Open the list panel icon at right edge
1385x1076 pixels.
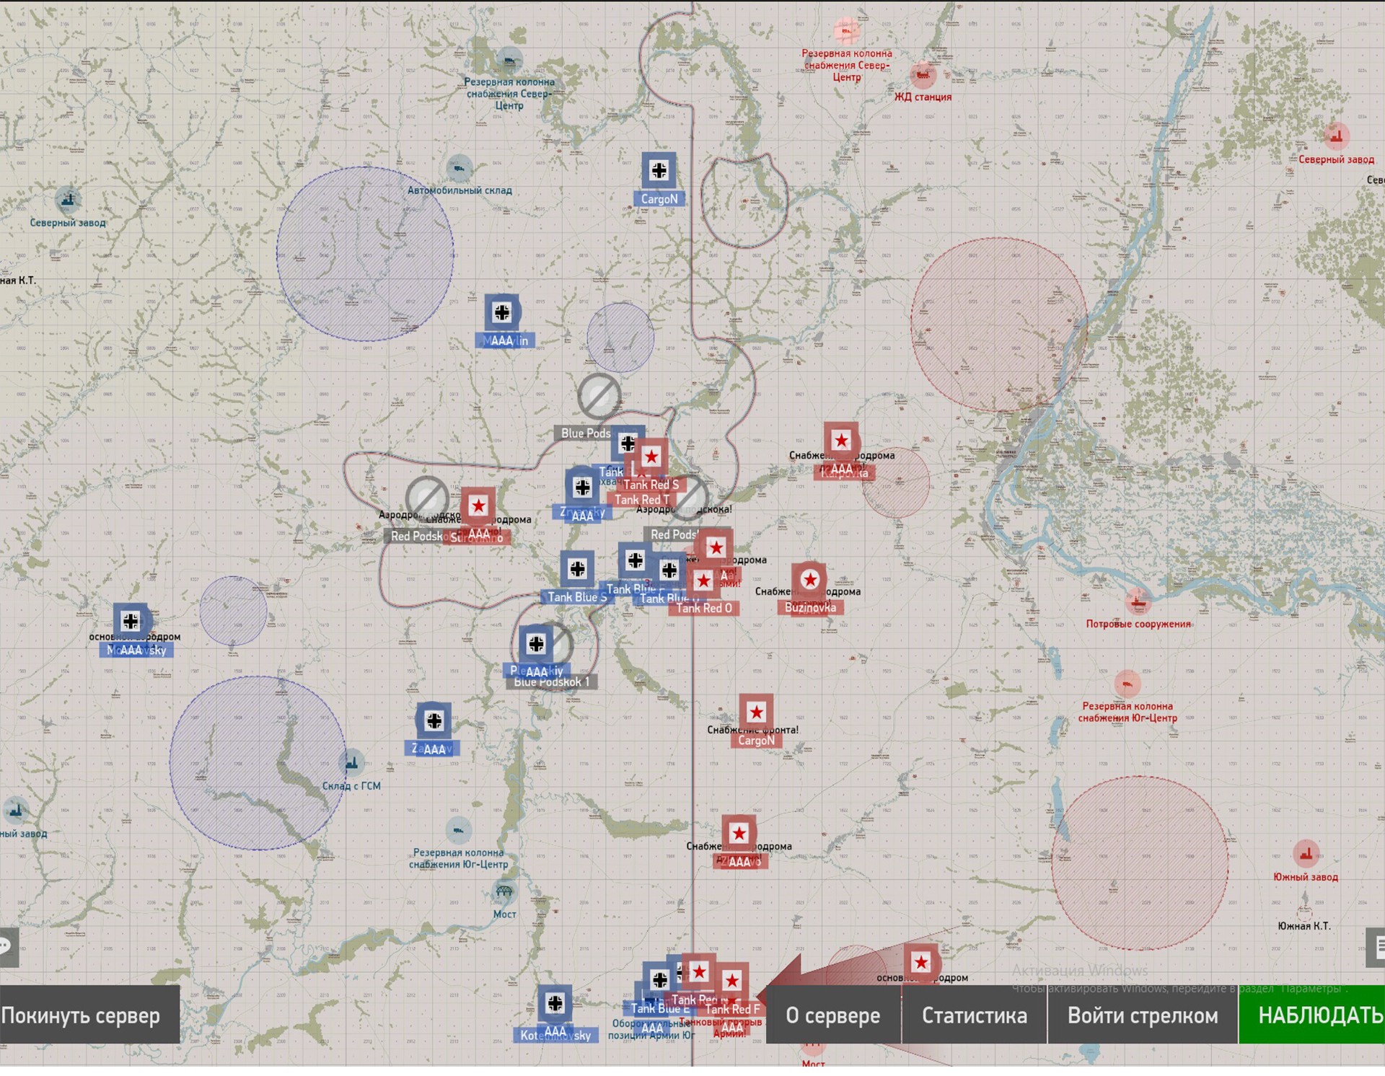click(x=1376, y=946)
